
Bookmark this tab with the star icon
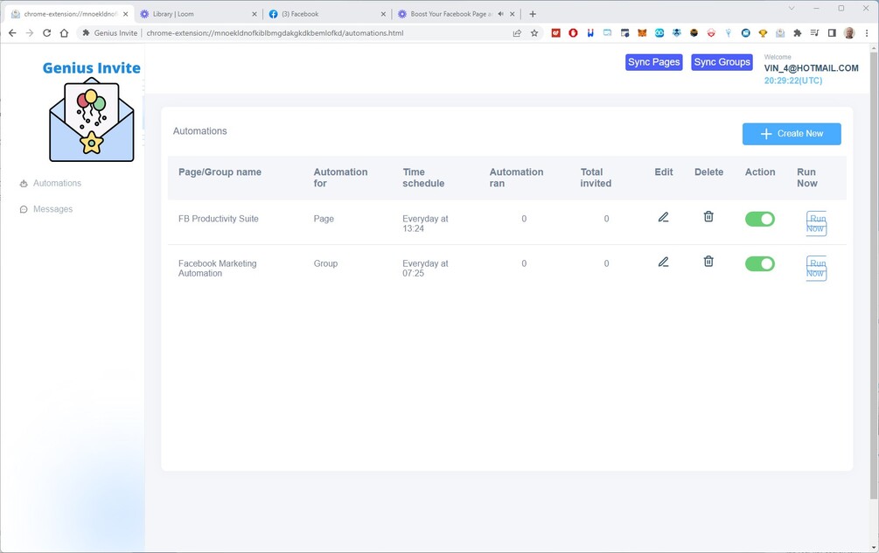534,33
